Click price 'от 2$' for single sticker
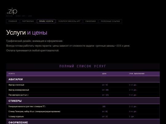 [x=105, y=117]
